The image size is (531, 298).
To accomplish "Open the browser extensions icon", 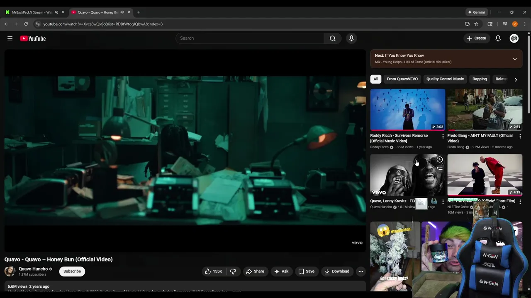I will tap(490, 24).
